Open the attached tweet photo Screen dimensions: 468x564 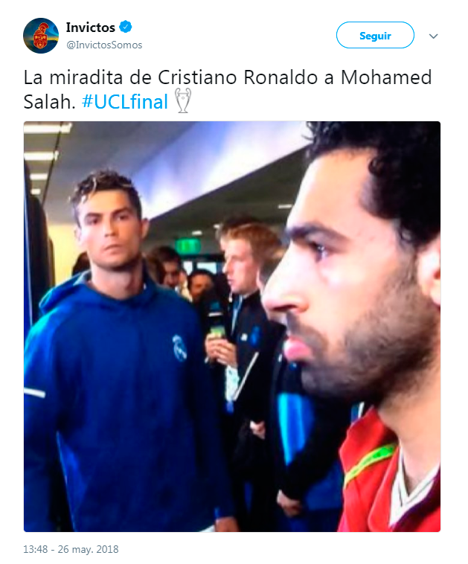[232, 327]
